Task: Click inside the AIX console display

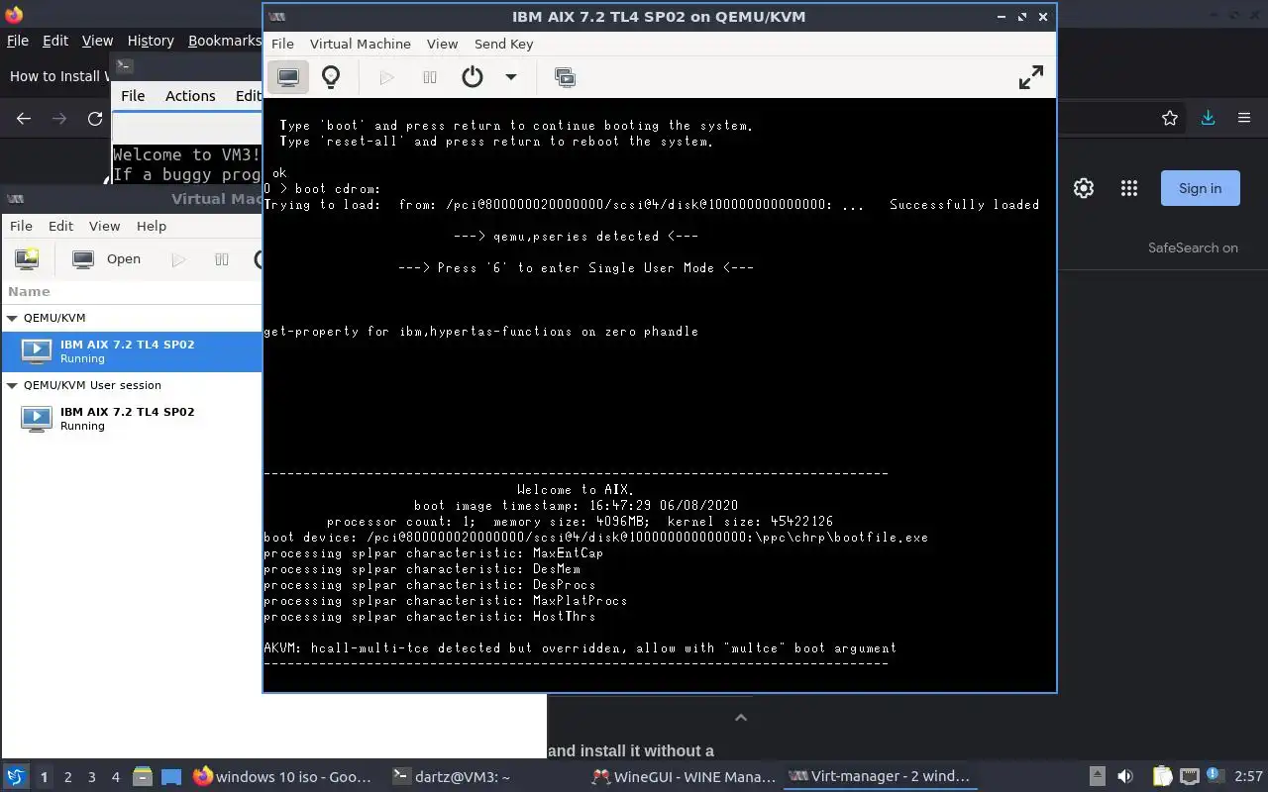Action: click(660, 395)
